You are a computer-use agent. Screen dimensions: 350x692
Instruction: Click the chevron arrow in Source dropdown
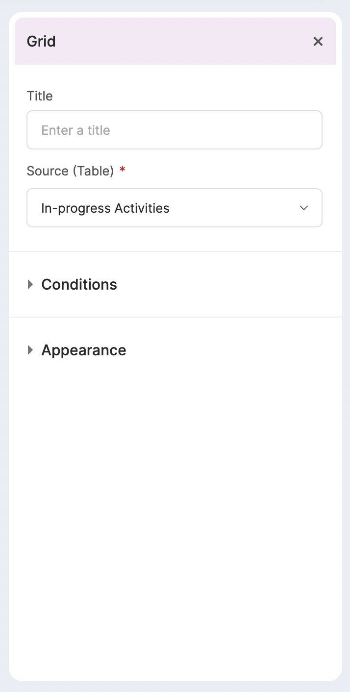pyautogui.click(x=304, y=208)
